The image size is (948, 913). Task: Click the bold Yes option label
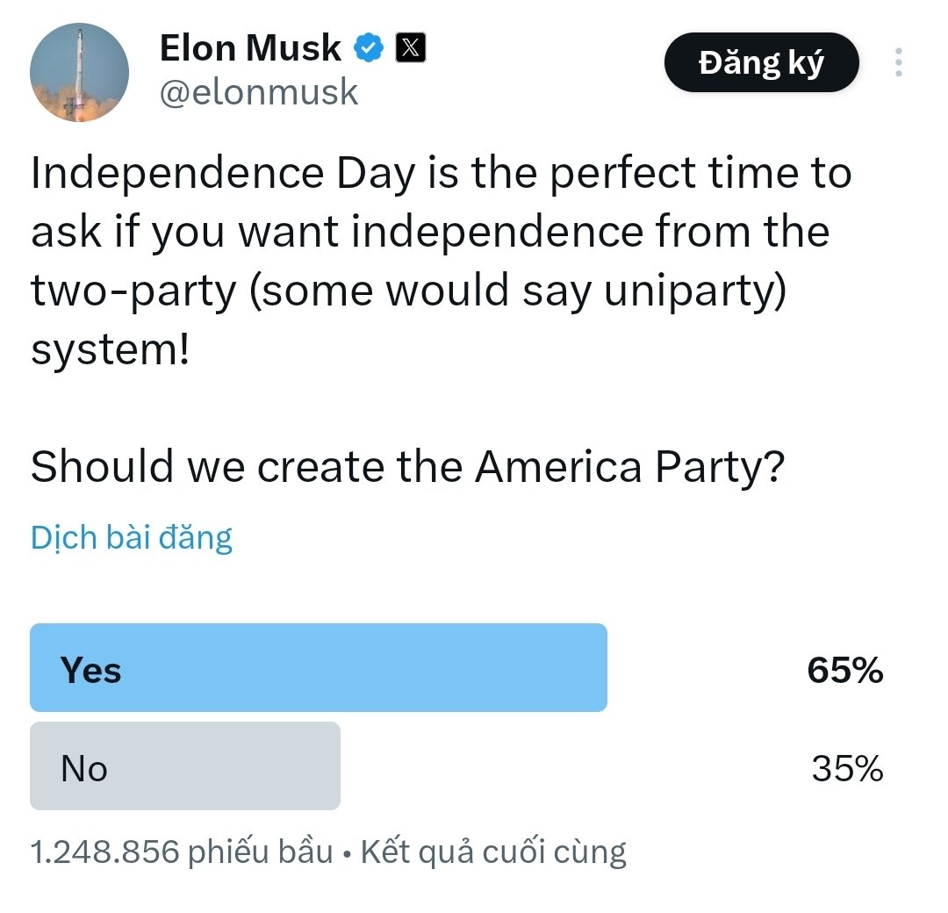[x=90, y=671]
